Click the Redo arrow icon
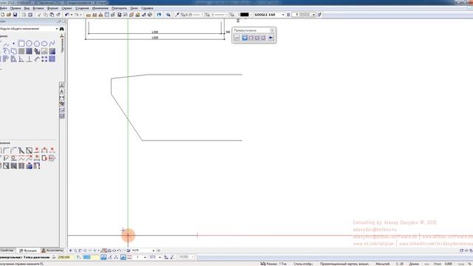Image resolution: width=473 pixels, height=266 pixels. click(x=77, y=15)
